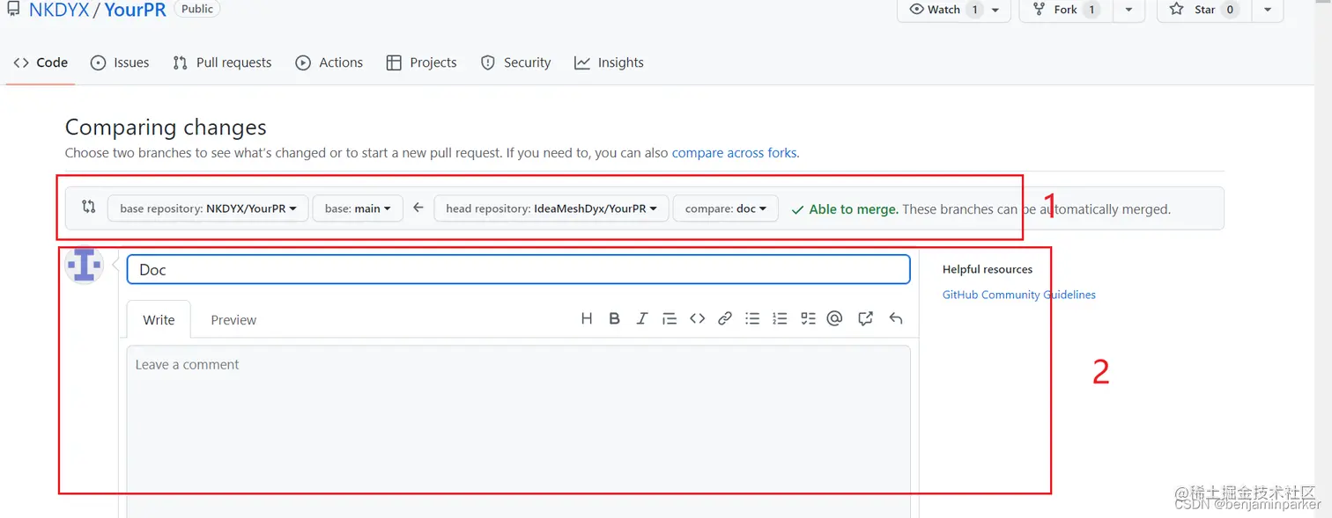The width and height of the screenshot is (1332, 518).
Task: Open the compare: doc branch dropdown
Action: click(726, 208)
